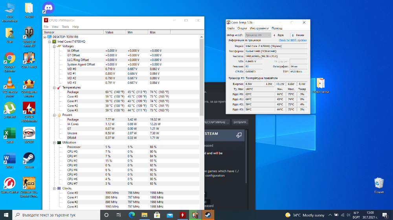Open the Tools menu in HWMonitor
Image resolution: width=393 pixels, height=220 pixels.
tap(65, 27)
